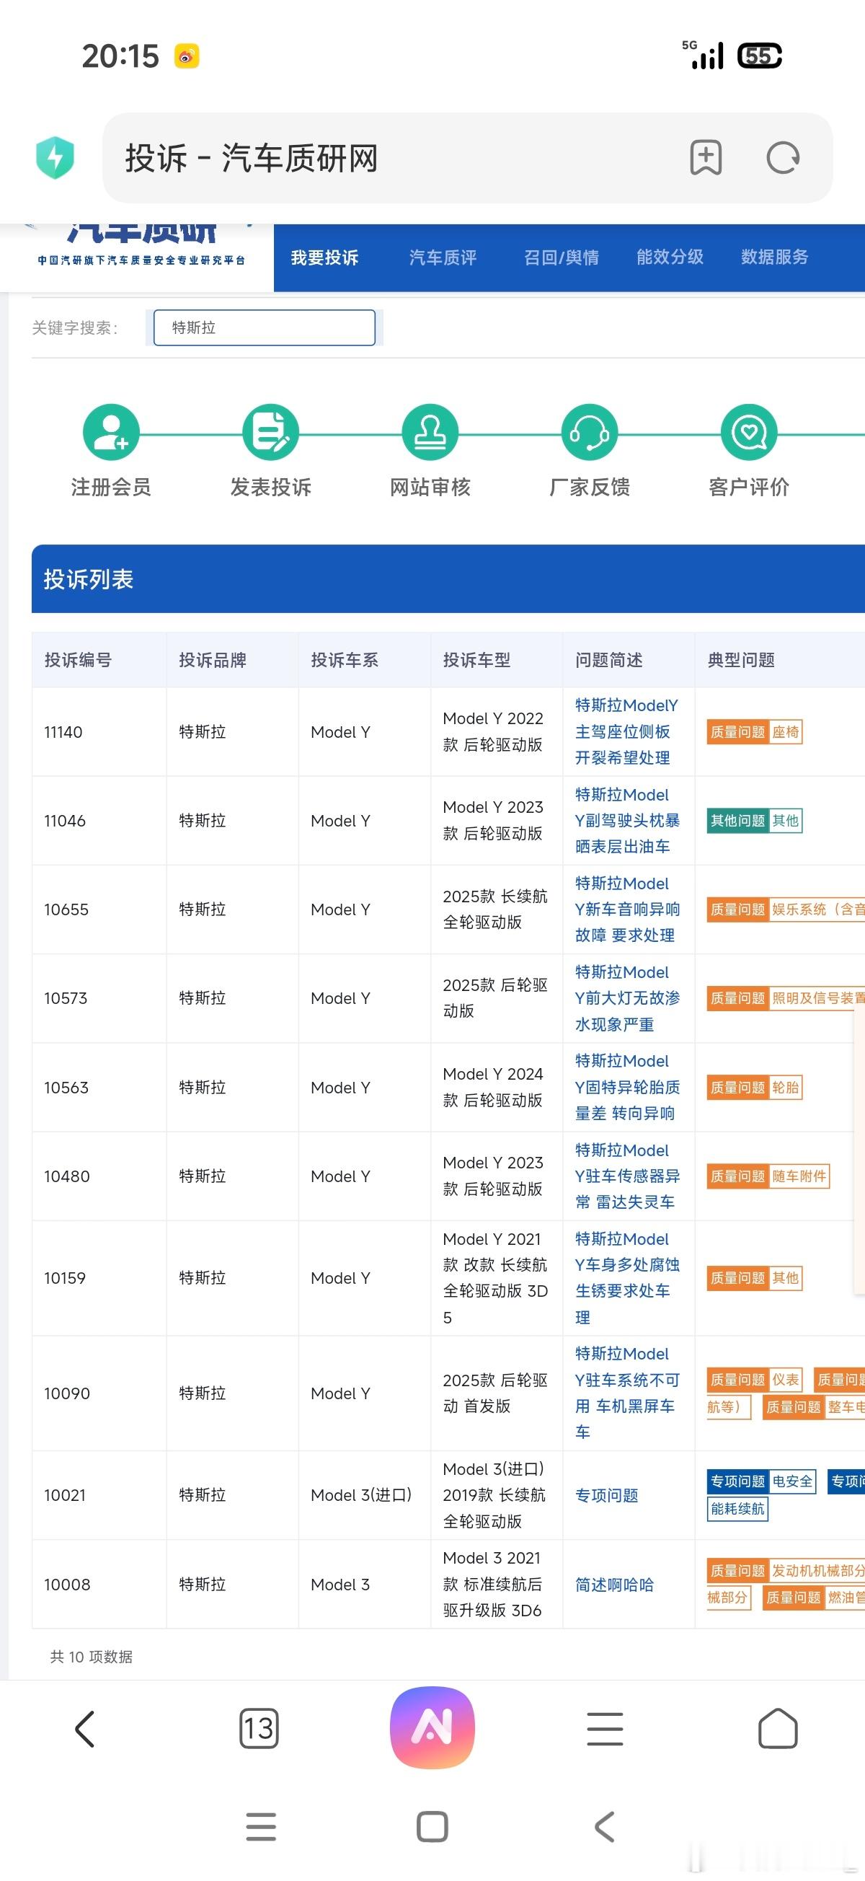The height and width of the screenshot is (1881, 865).
Task: Open the 汽车质评 nav tab
Action: point(443,257)
